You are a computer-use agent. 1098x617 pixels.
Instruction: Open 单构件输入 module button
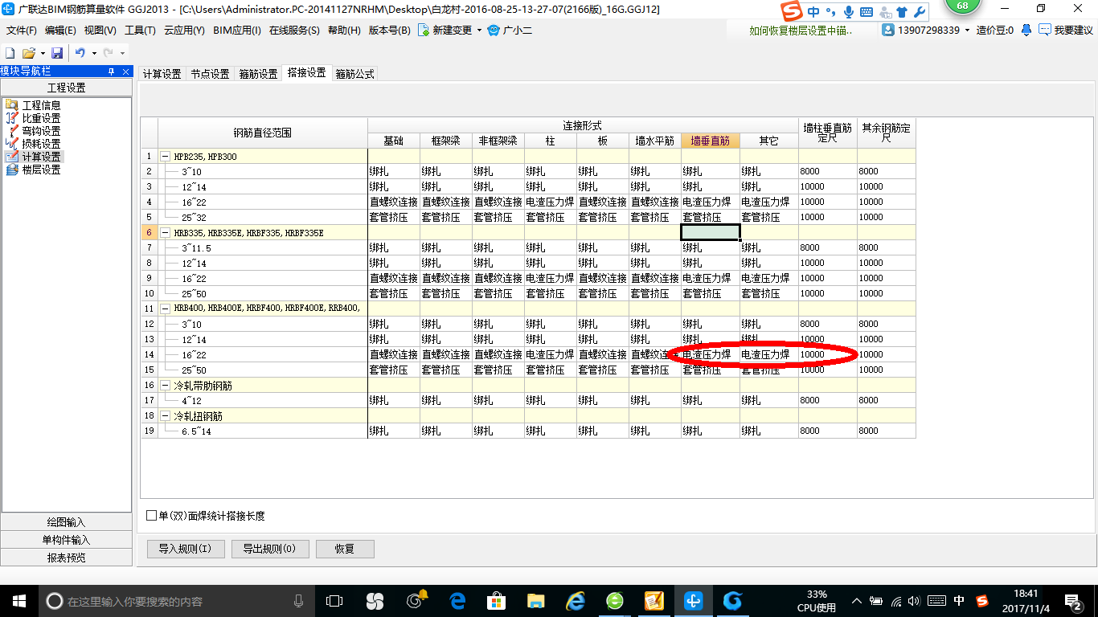[66, 540]
